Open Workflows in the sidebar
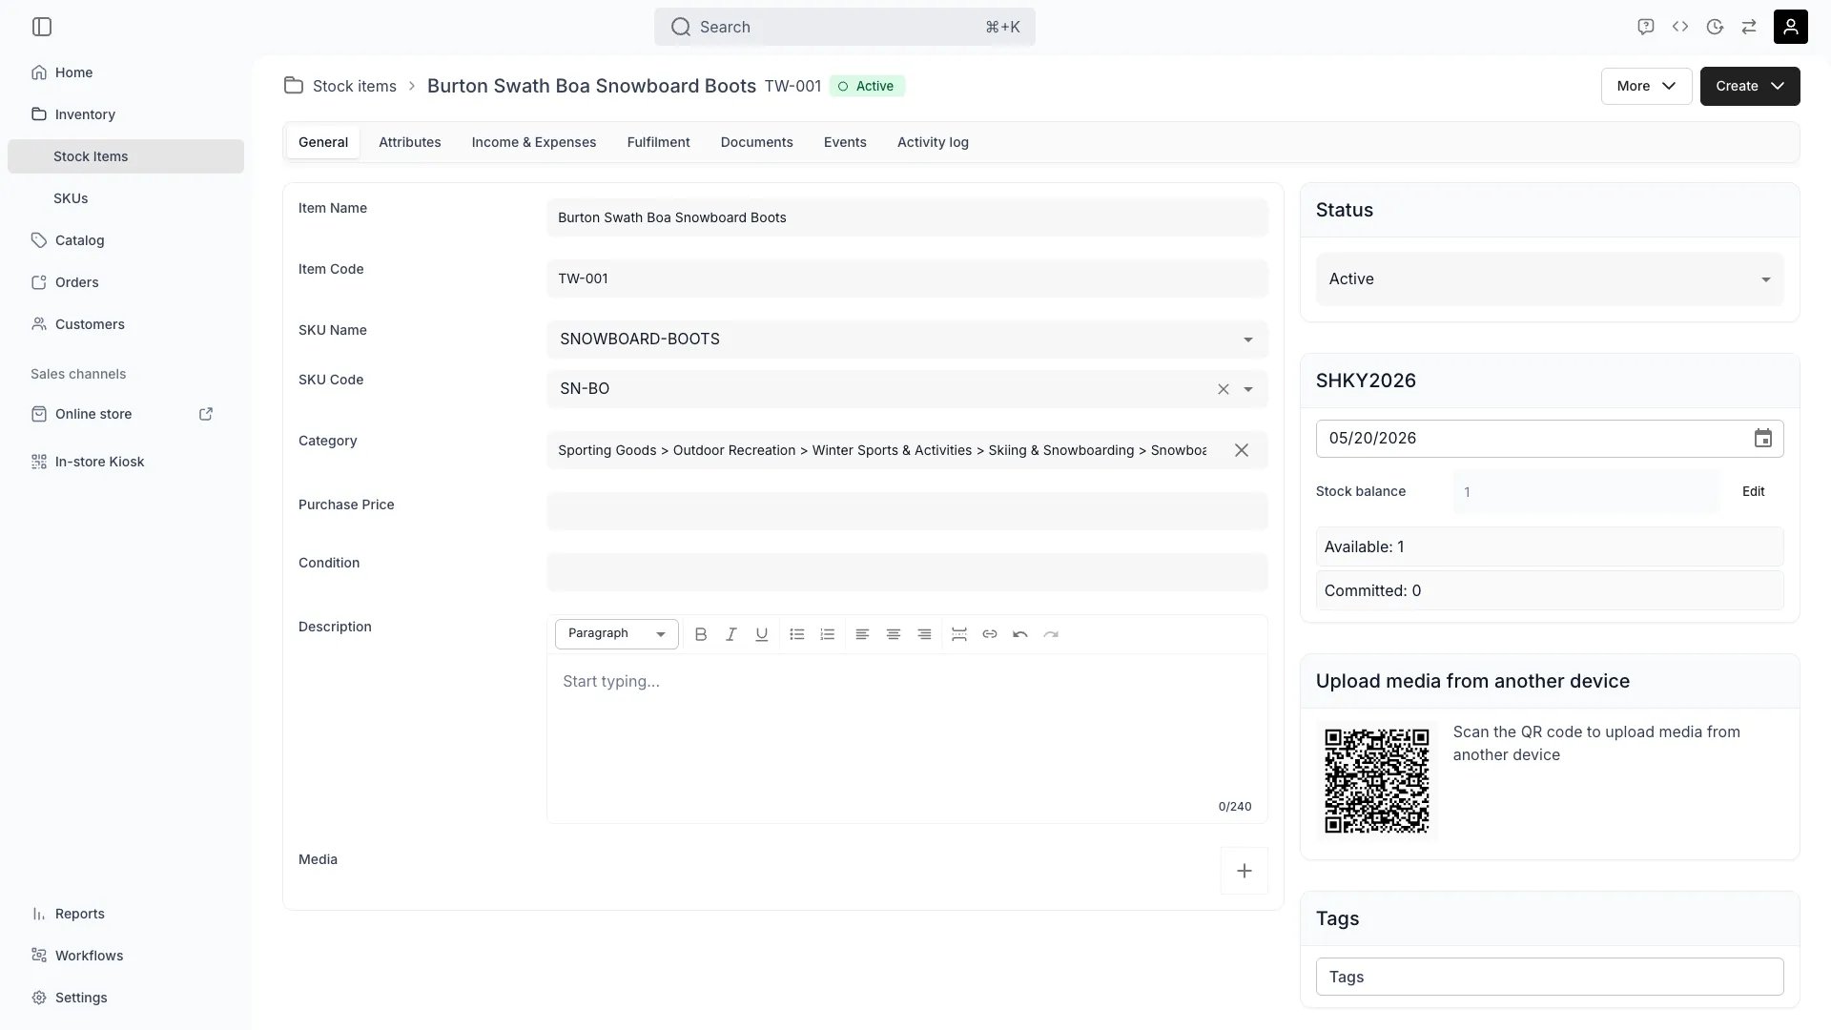 tap(126, 956)
